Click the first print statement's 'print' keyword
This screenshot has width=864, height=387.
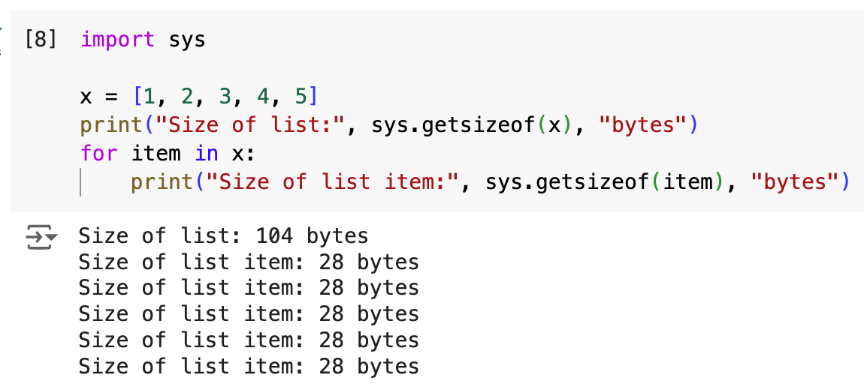110,124
